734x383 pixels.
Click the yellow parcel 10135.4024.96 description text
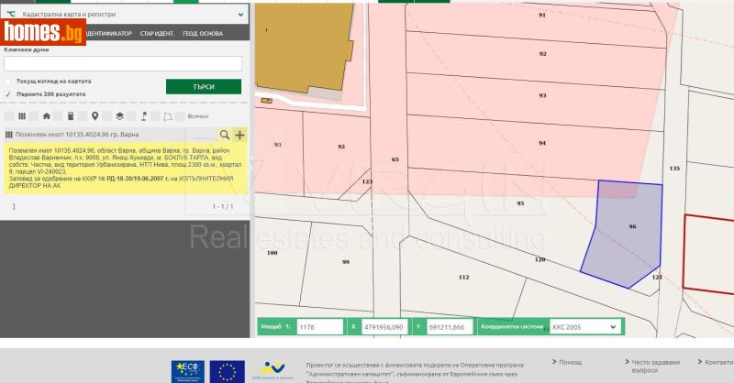(125, 168)
